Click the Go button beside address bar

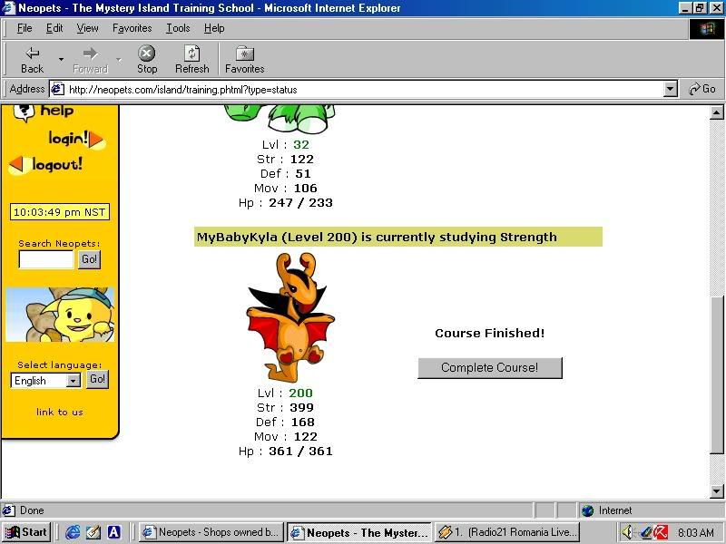tap(702, 89)
